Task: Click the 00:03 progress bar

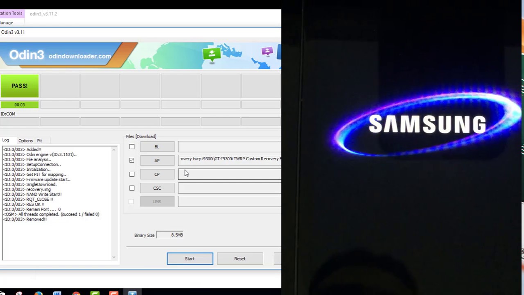Action: click(x=19, y=105)
